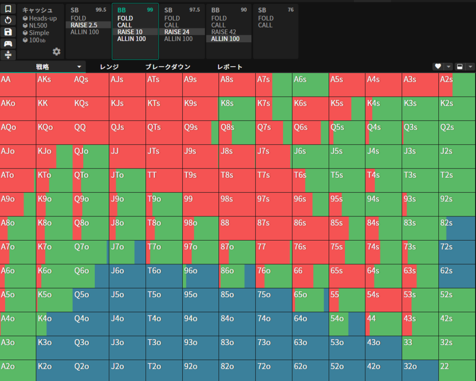Viewport: 476px width, 381px height.
Task: Expand the dropdown arrow beside the layout icon
Action: pyautogui.click(x=470, y=67)
